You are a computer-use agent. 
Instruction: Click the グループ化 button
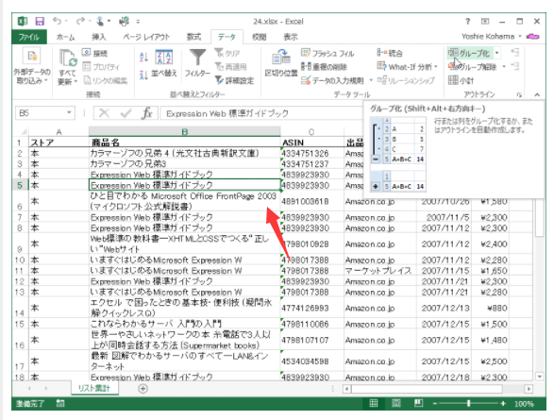(x=469, y=53)
